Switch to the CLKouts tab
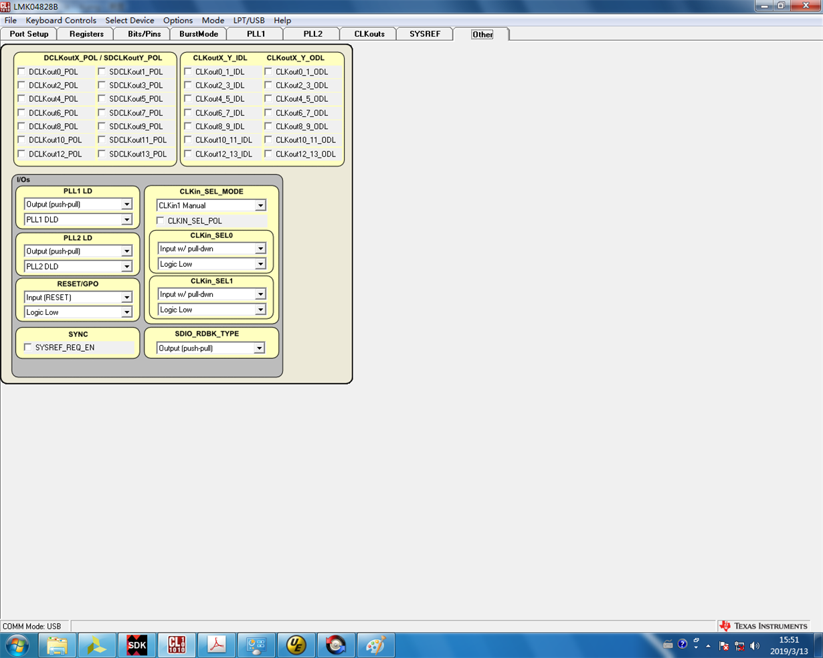Screen dimensions: 823x658 tap(369, 34)
